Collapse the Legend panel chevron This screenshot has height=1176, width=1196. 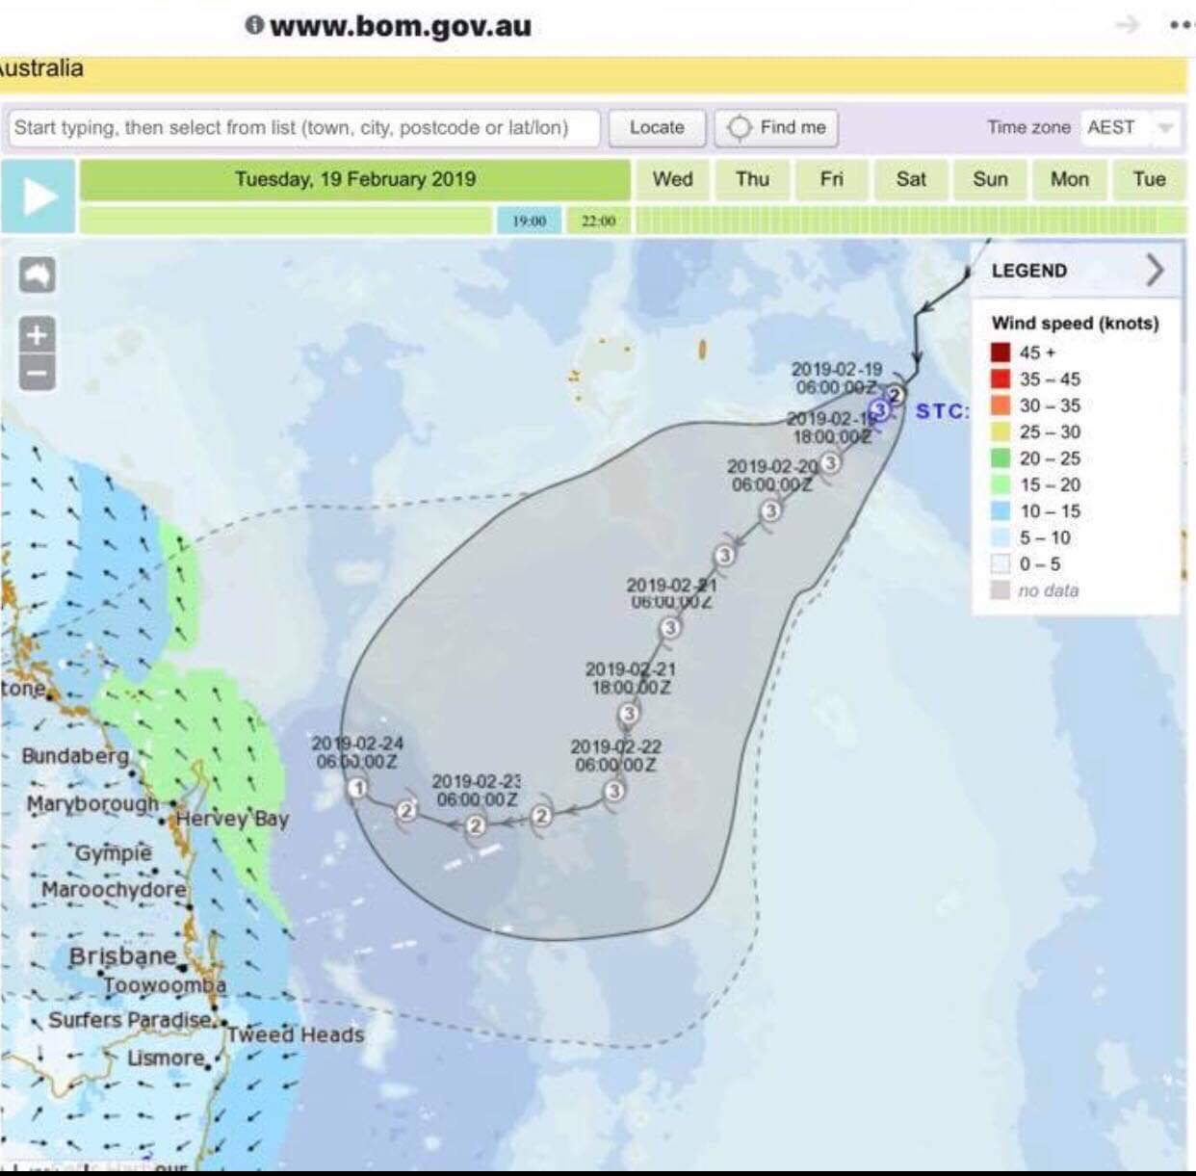1156,271
